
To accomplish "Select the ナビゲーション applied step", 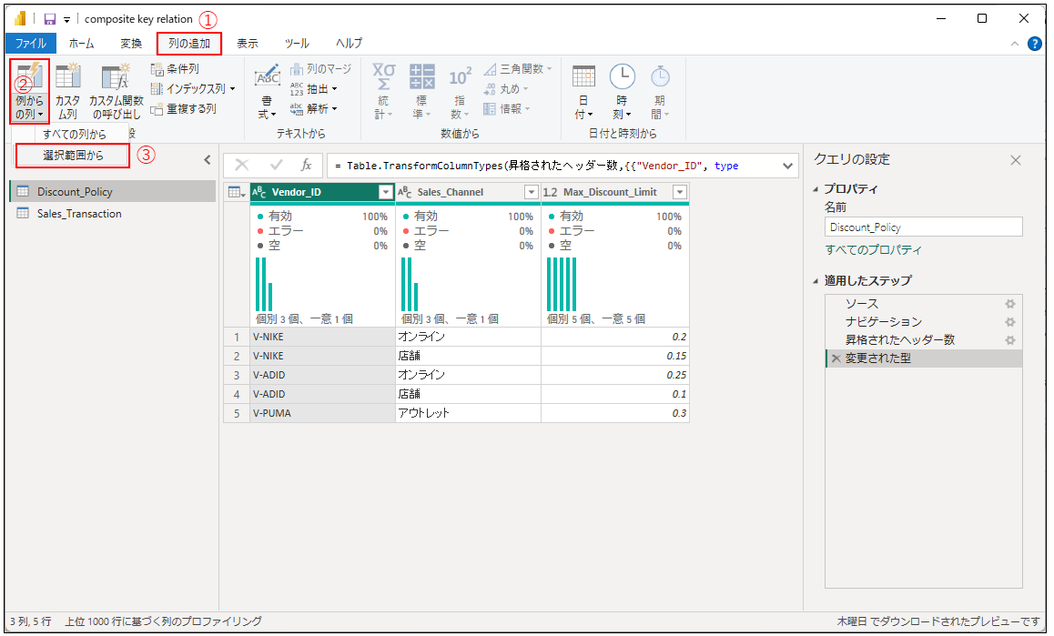I will (x=883, y=322).
